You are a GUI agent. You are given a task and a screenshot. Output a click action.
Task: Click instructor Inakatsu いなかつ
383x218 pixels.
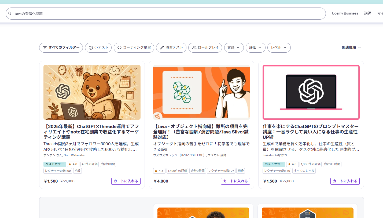pos(275,155)
